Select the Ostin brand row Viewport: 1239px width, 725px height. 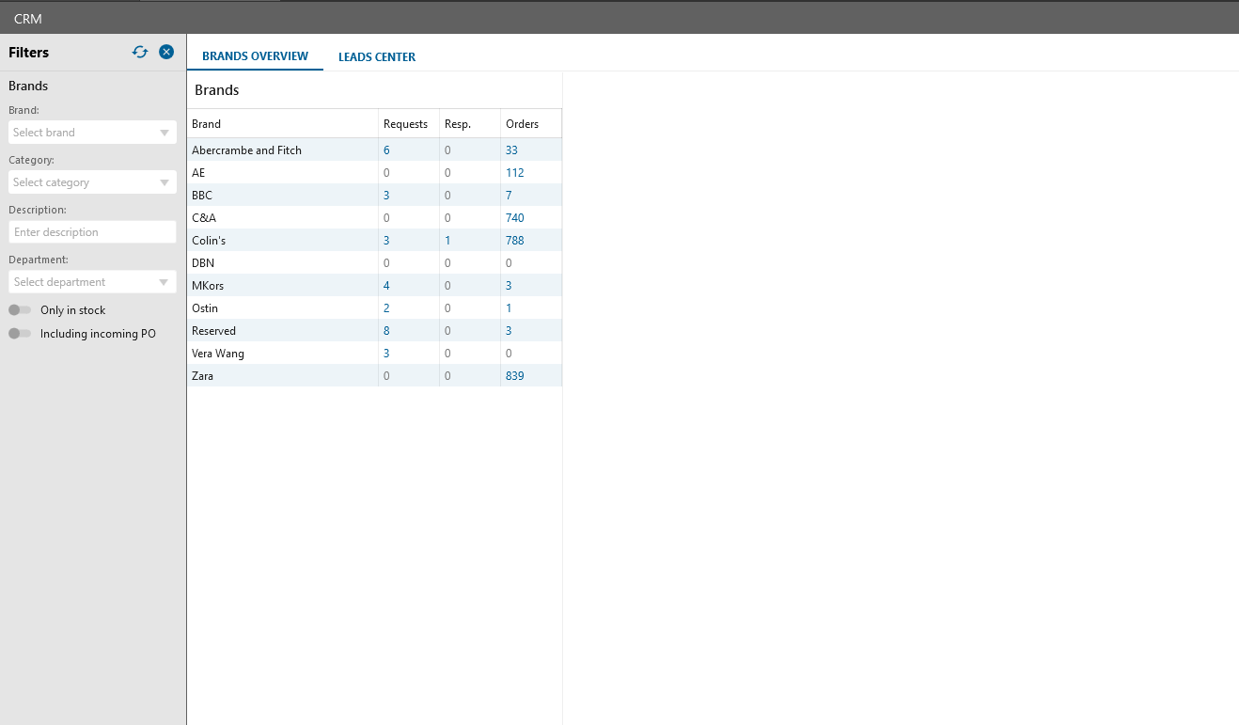coord(375,308)
